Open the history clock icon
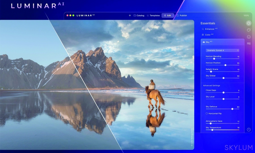 [249, 130]
